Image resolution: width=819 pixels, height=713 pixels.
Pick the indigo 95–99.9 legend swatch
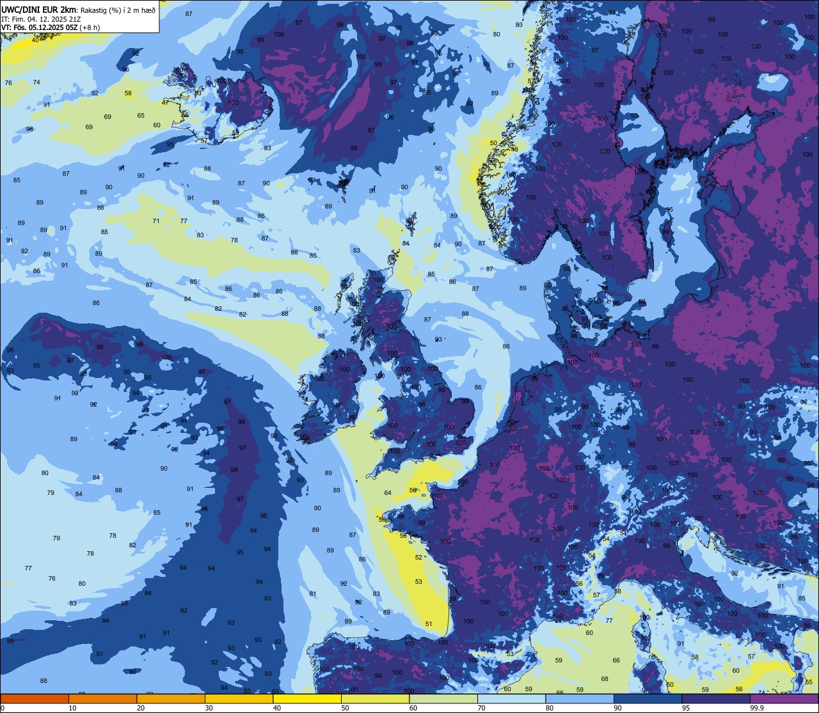[x=716, y=698]
